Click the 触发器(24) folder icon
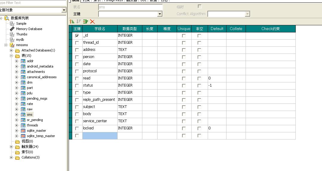Viewport: 322px width, 171px height. 17,147
